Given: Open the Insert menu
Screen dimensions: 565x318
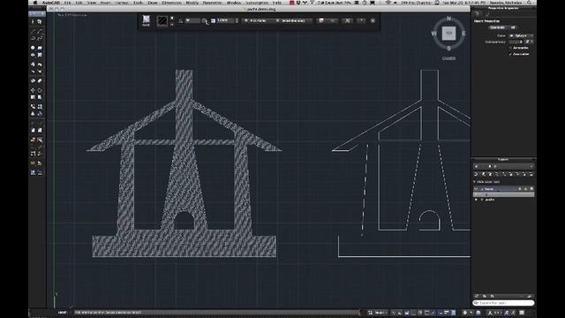Looking at the screenshot, I should [x=106, y=3].
